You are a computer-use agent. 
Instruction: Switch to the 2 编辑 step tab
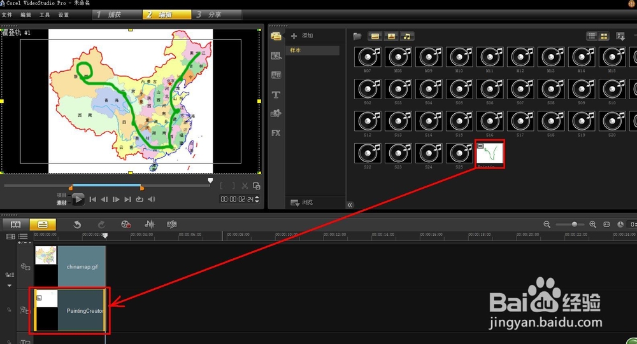click(x=166, y=15)
